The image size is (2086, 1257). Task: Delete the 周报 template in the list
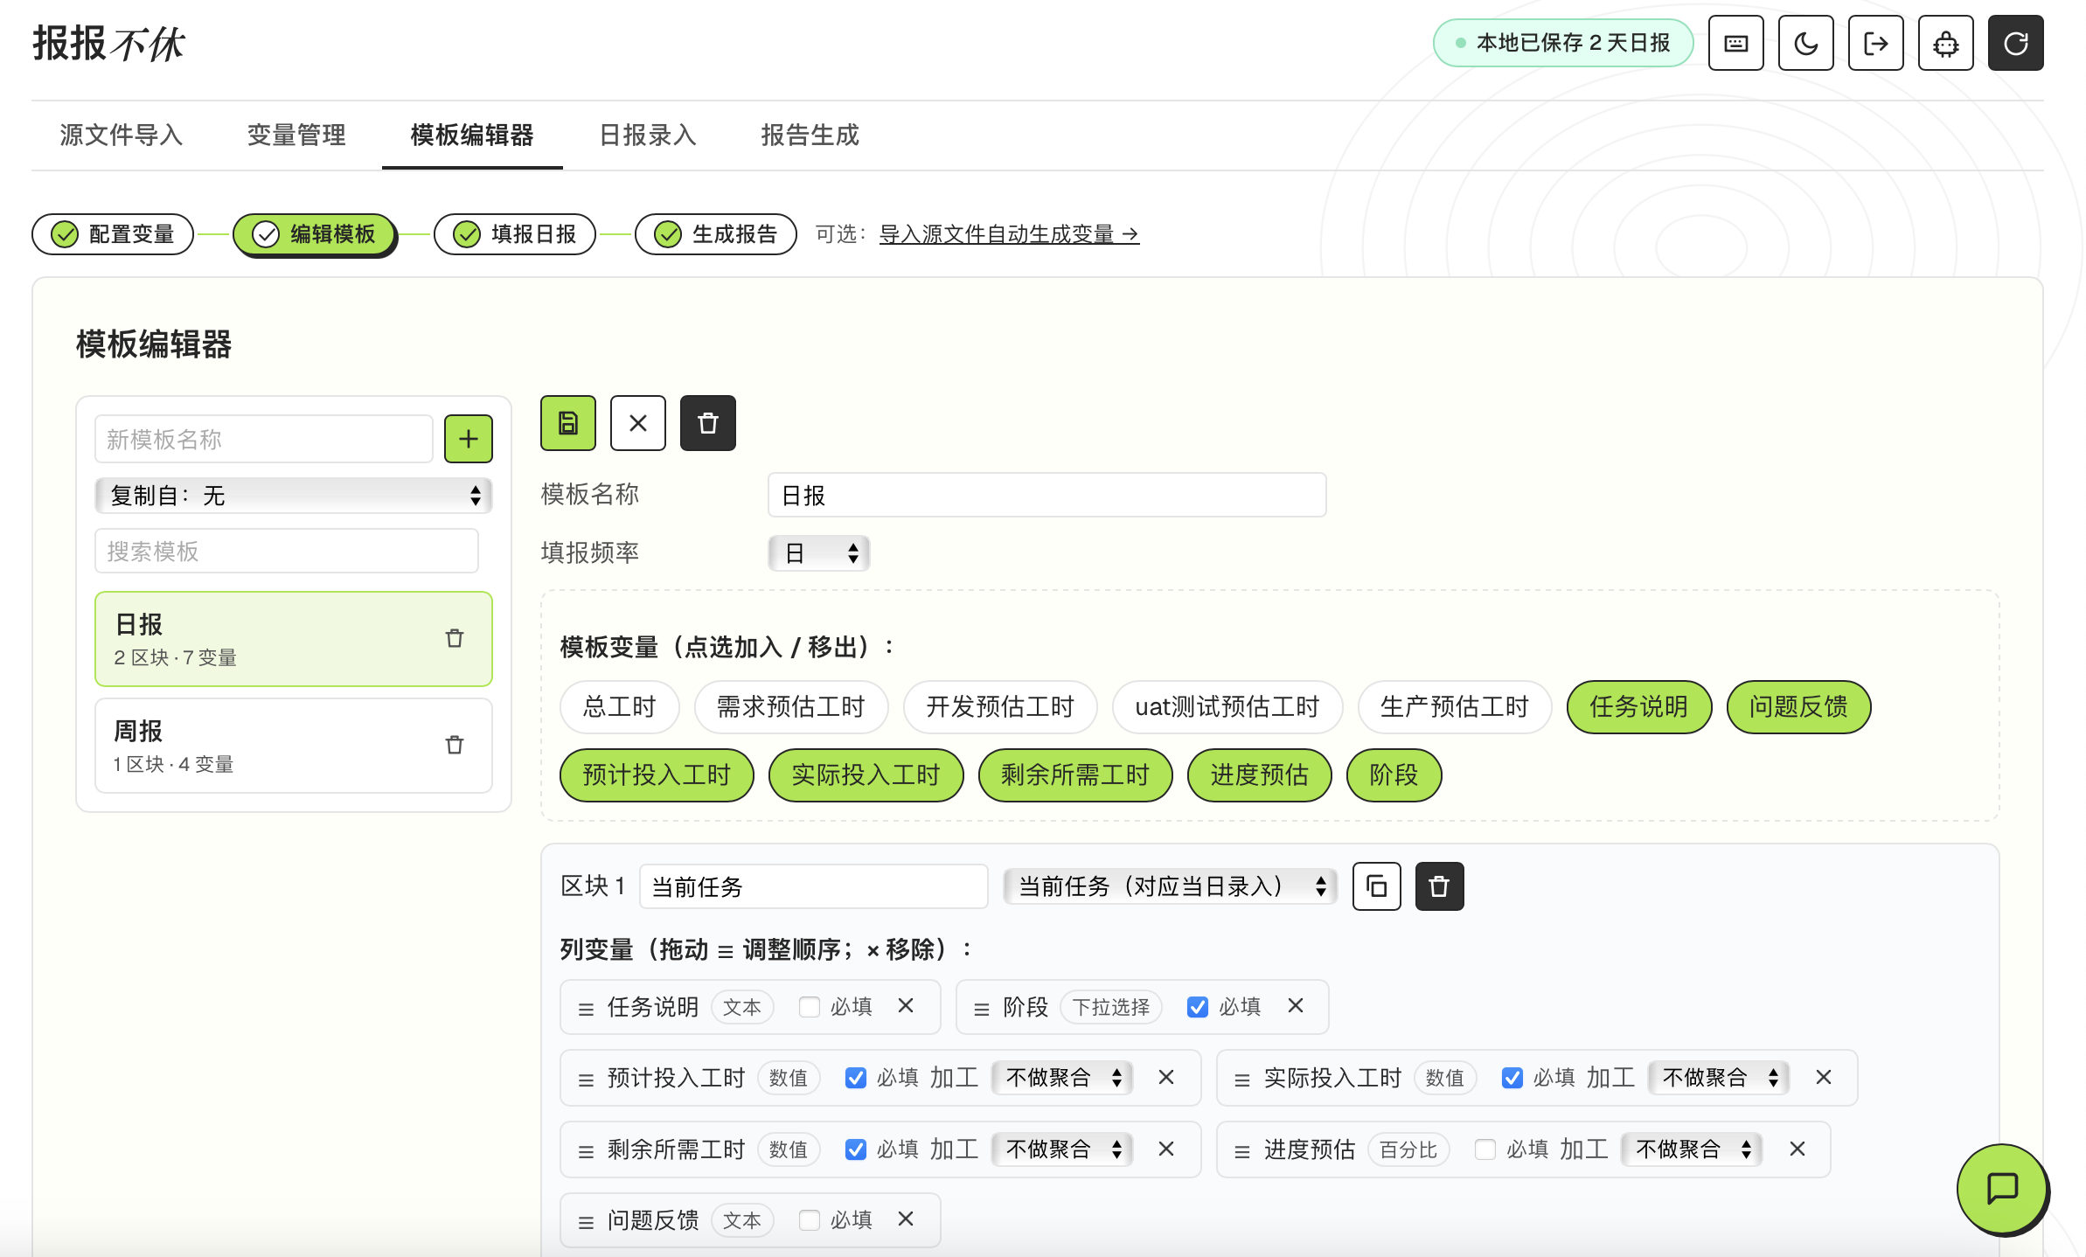(455, 745)
